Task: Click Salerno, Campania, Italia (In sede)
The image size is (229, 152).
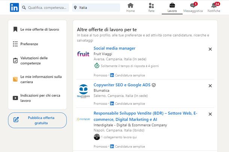Action: [121, 96]
